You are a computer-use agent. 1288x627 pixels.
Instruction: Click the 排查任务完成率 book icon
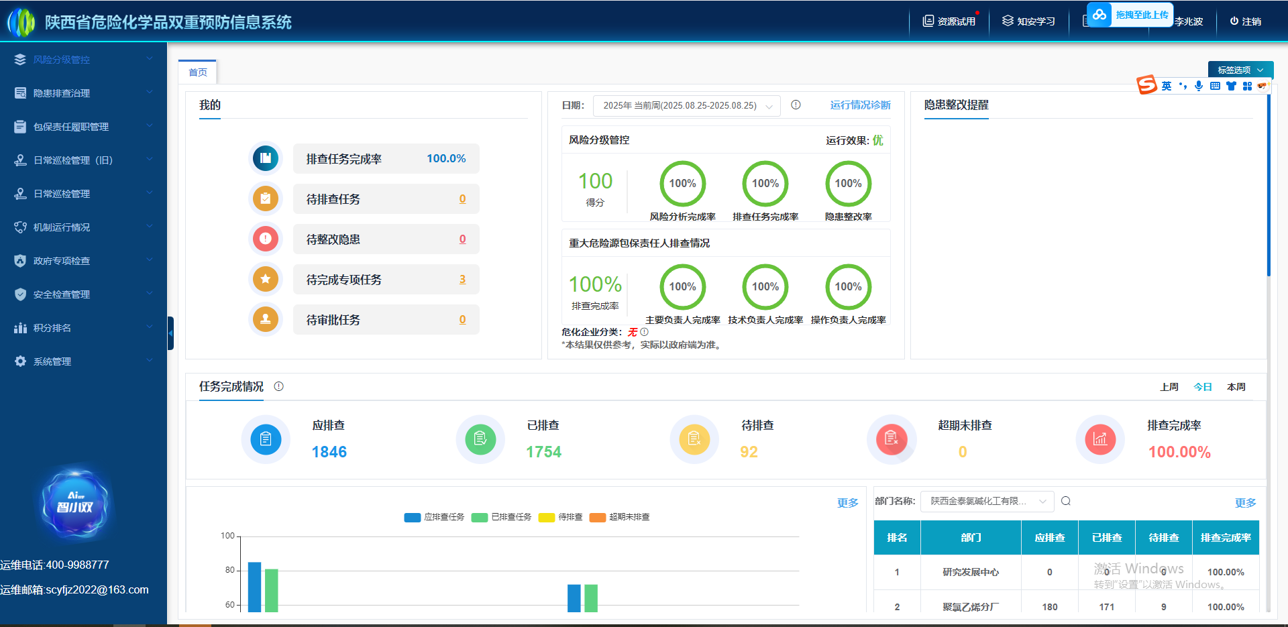pyautogui.click(x=266, y=159)
